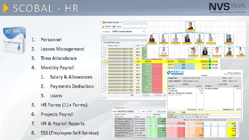
Task: Click the woman in dark suit org chart card
Action: (205, 52)
